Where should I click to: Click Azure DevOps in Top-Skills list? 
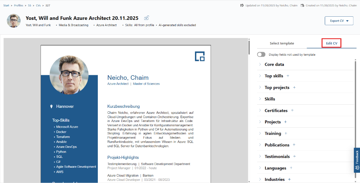[x=67, y=147]
